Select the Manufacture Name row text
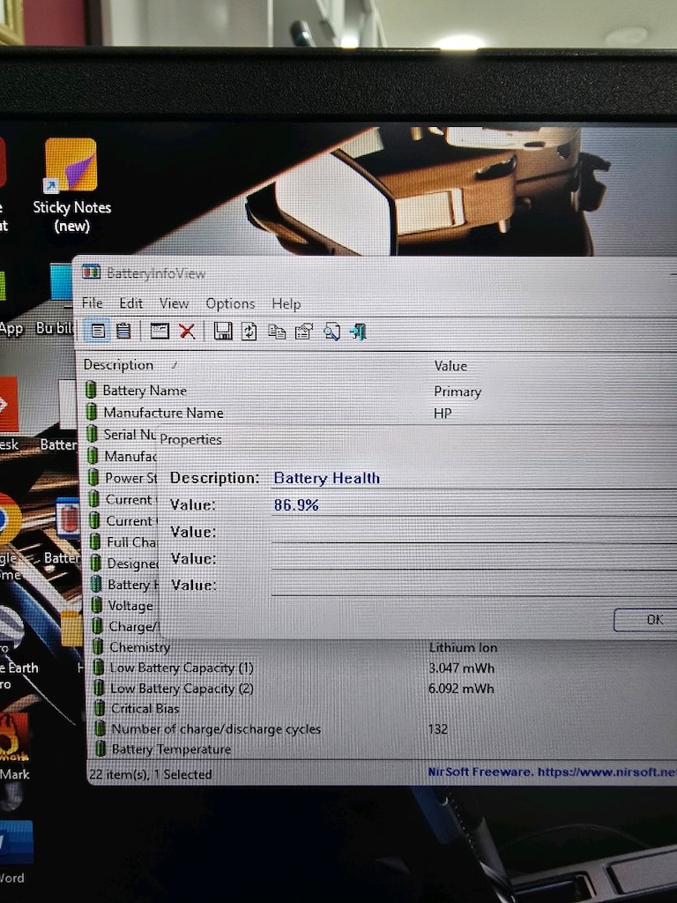 tap(163, 413)
